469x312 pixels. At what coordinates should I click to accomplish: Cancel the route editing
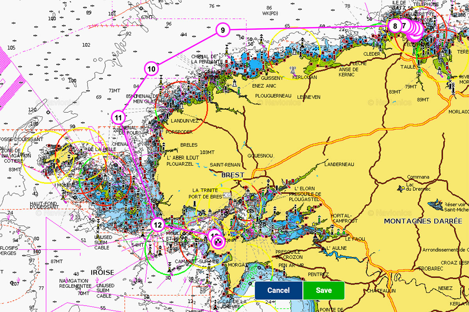click(279, 290)
